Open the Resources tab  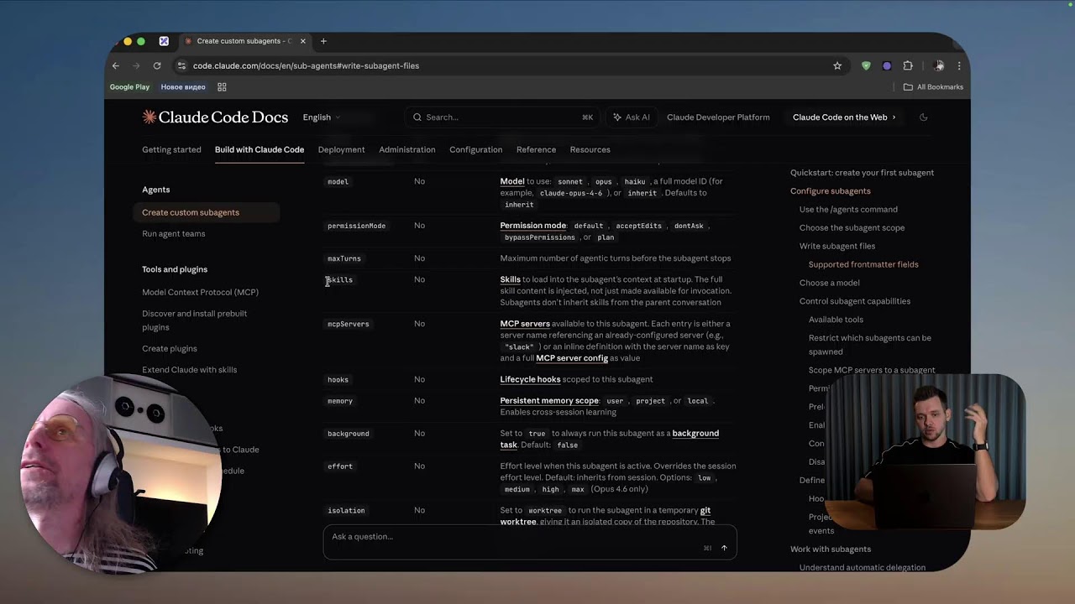coord(590,150)
